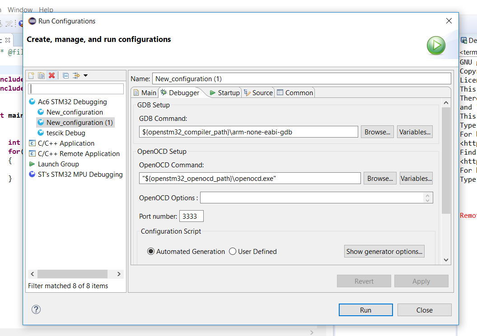Switch to the Debugger tab
Screen dimensions: 477x336
coord(180,92)
